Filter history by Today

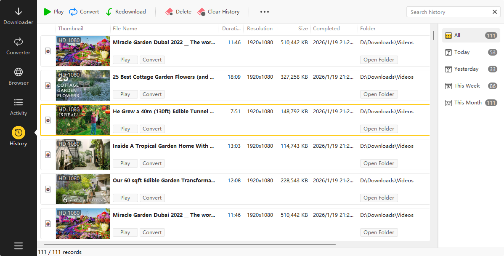click(x=462, y=52)
